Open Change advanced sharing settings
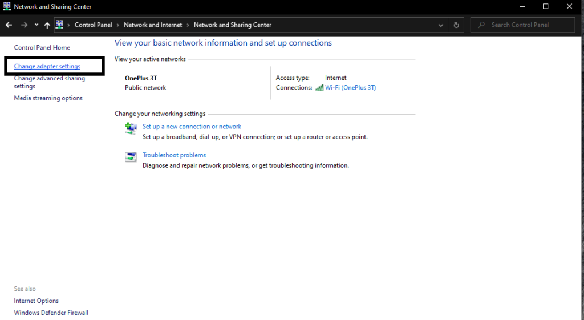584x320 pixels. tap(49, 82)
